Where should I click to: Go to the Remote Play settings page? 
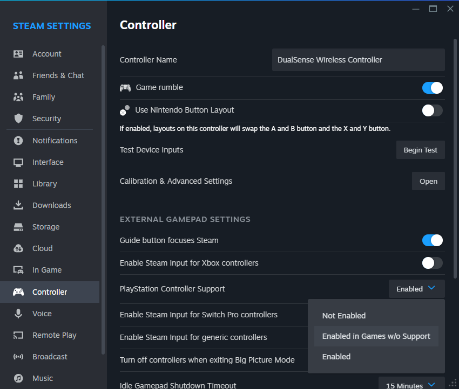[54, 335]
